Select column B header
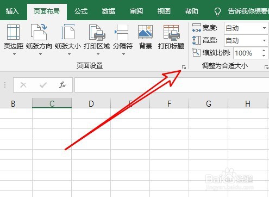 [x=16, y=104]
